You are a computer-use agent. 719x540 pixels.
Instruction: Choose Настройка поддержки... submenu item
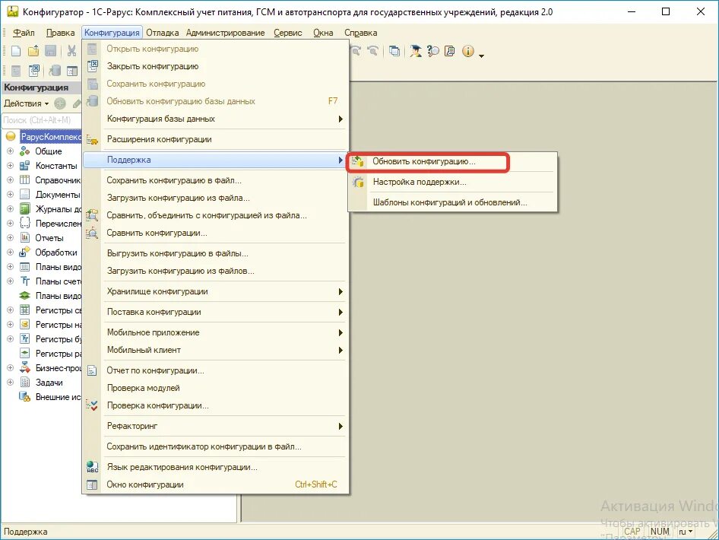click(x=451, y=182)
